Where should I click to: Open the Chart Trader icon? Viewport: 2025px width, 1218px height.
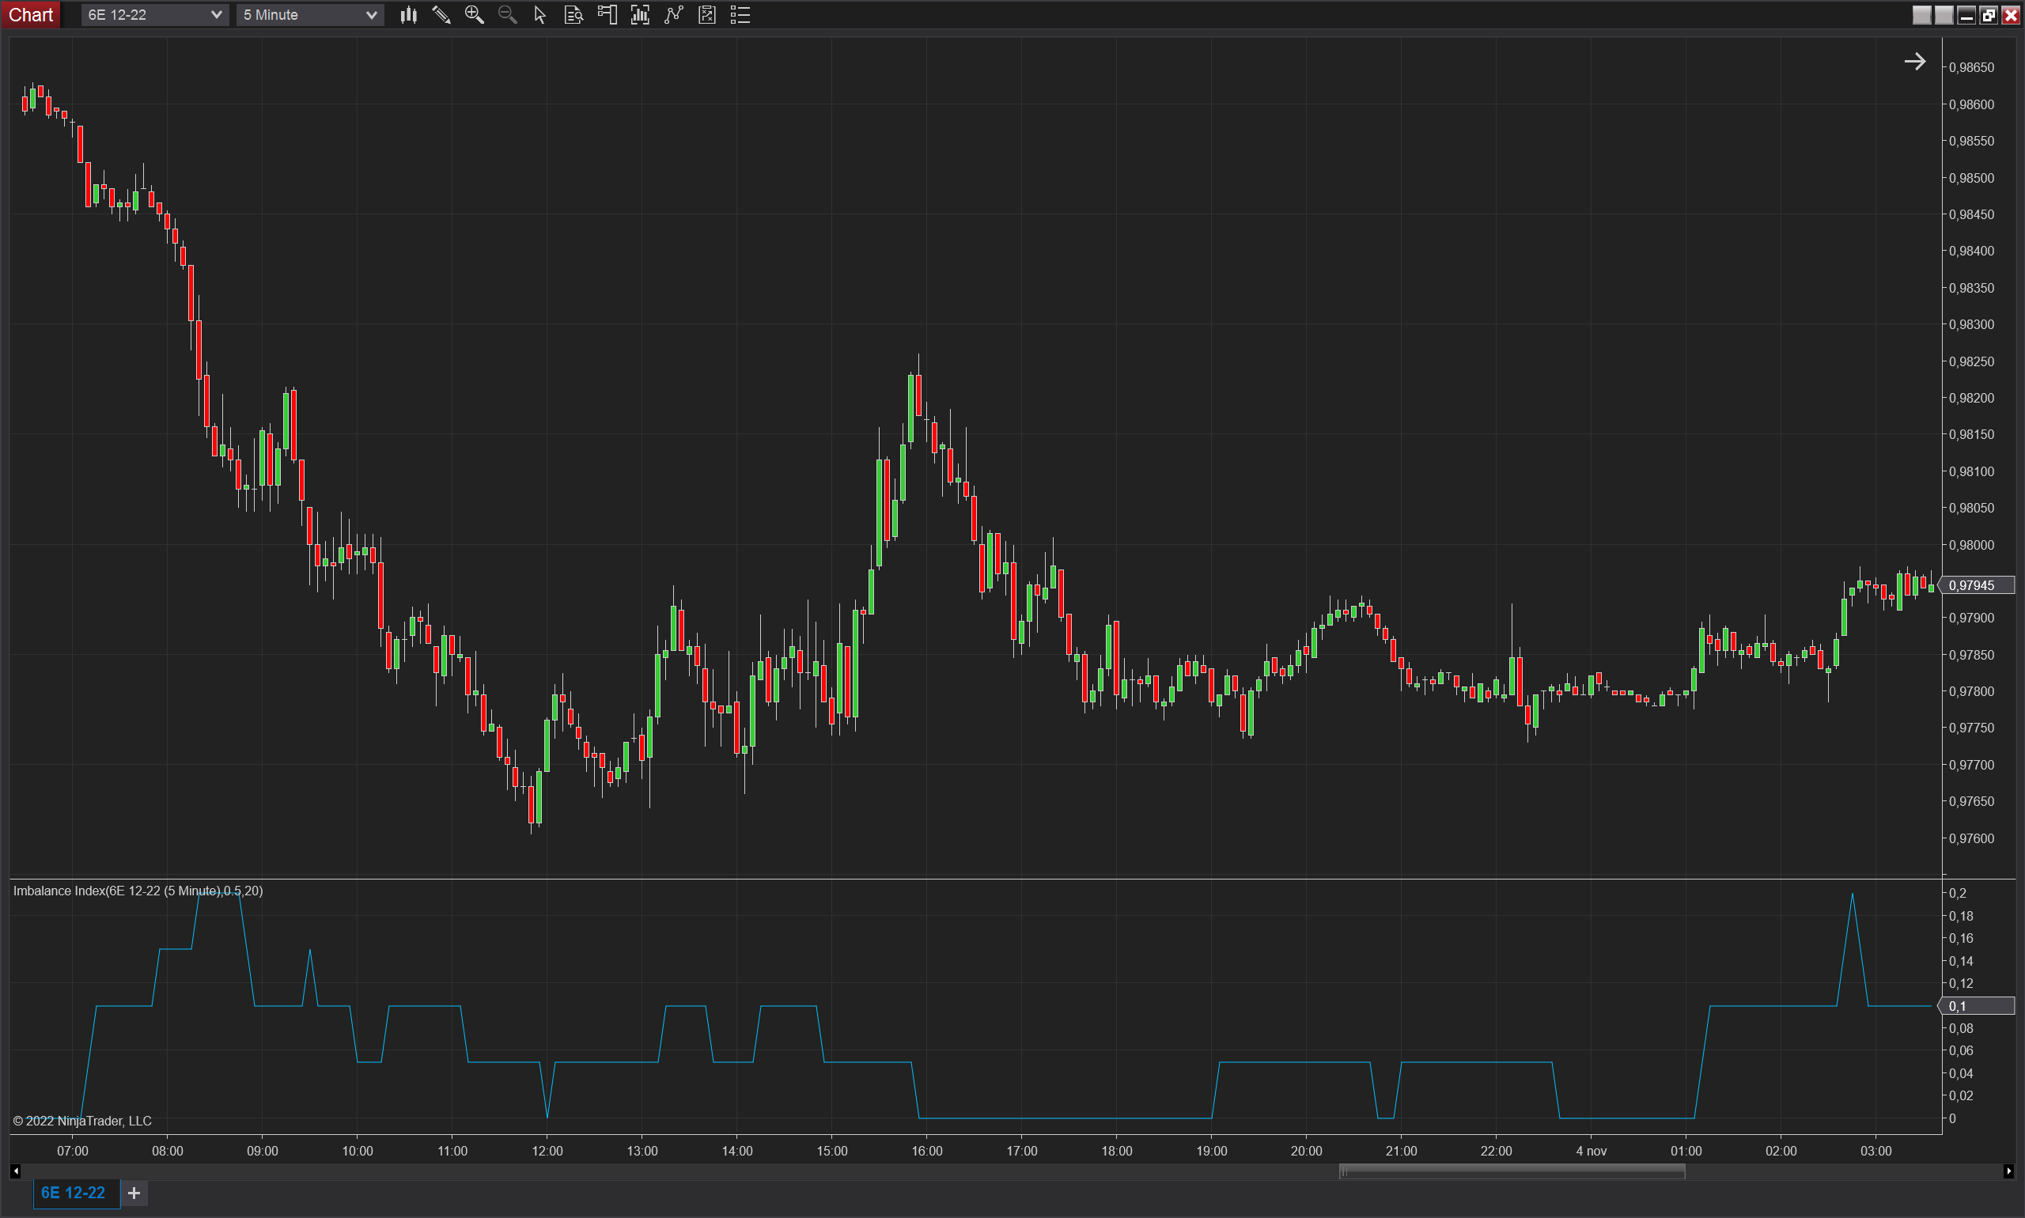[x=607, y=15]
